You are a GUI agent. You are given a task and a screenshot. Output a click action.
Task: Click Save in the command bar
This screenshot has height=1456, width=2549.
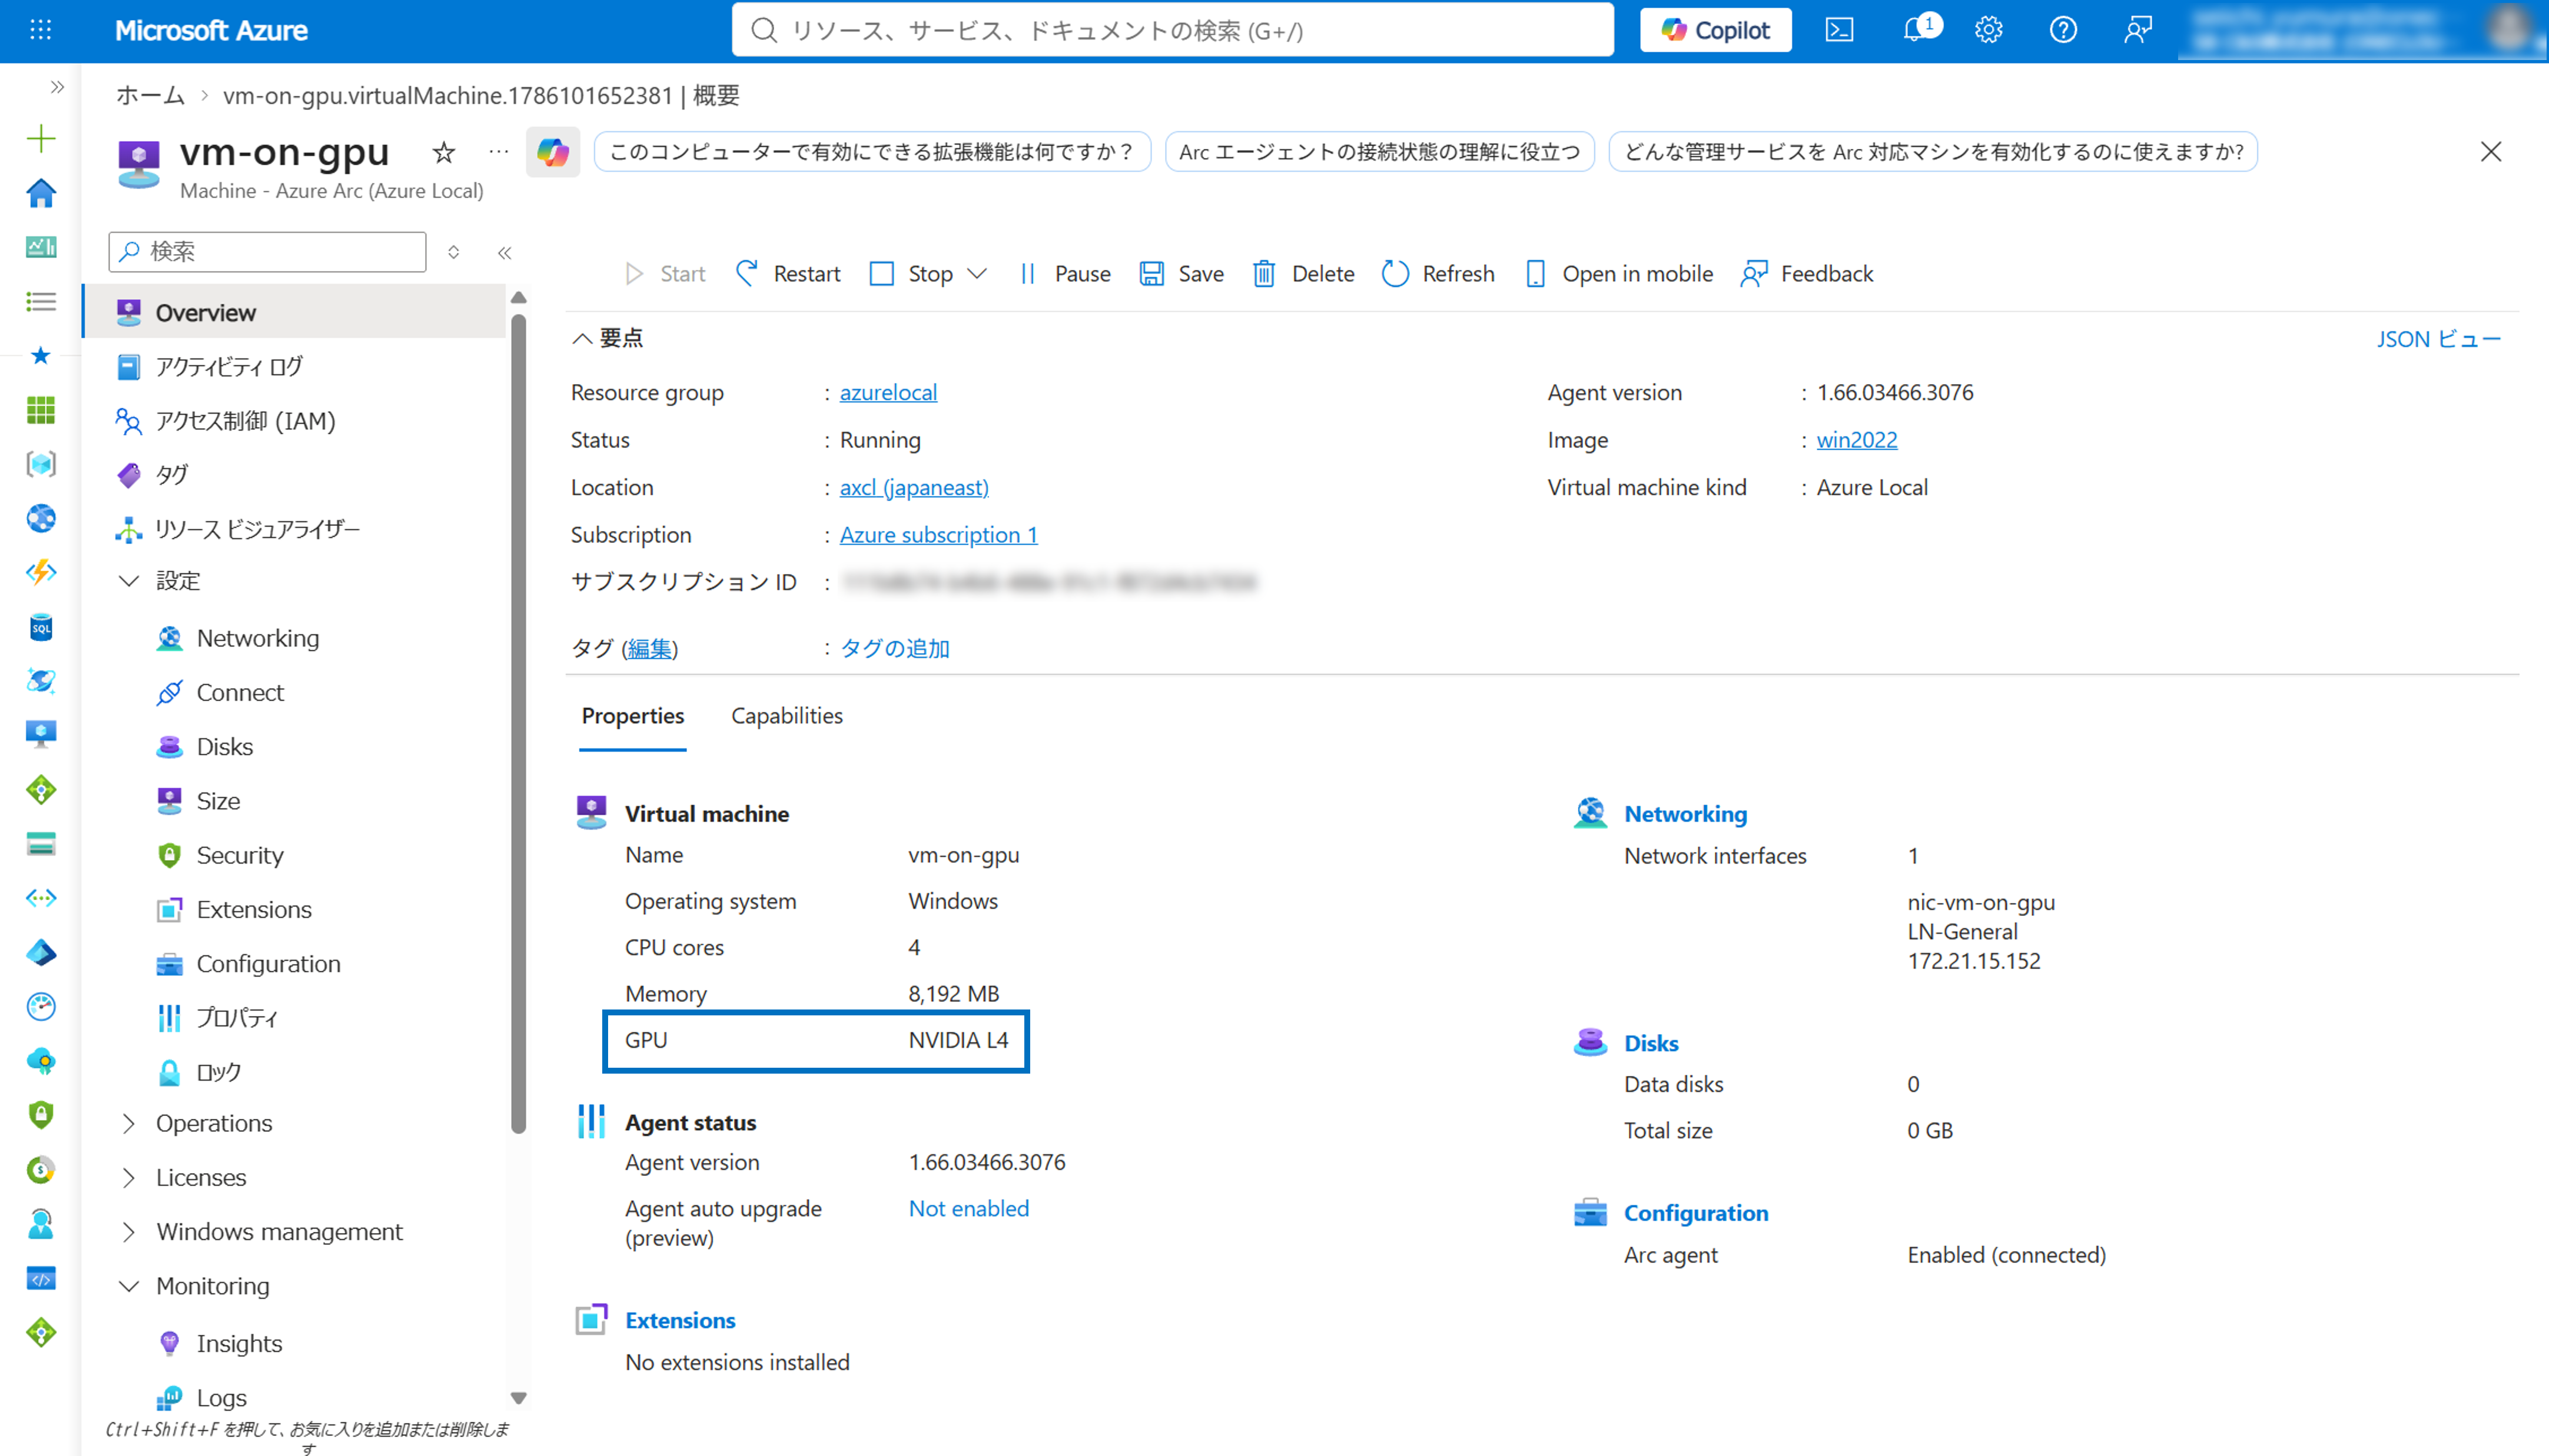coord(1181,273)
